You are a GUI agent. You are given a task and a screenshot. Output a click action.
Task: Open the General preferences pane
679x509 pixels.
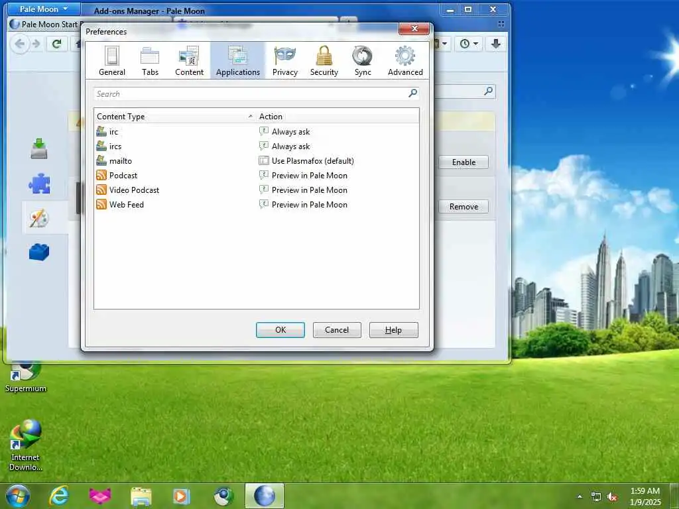[111, 60]
